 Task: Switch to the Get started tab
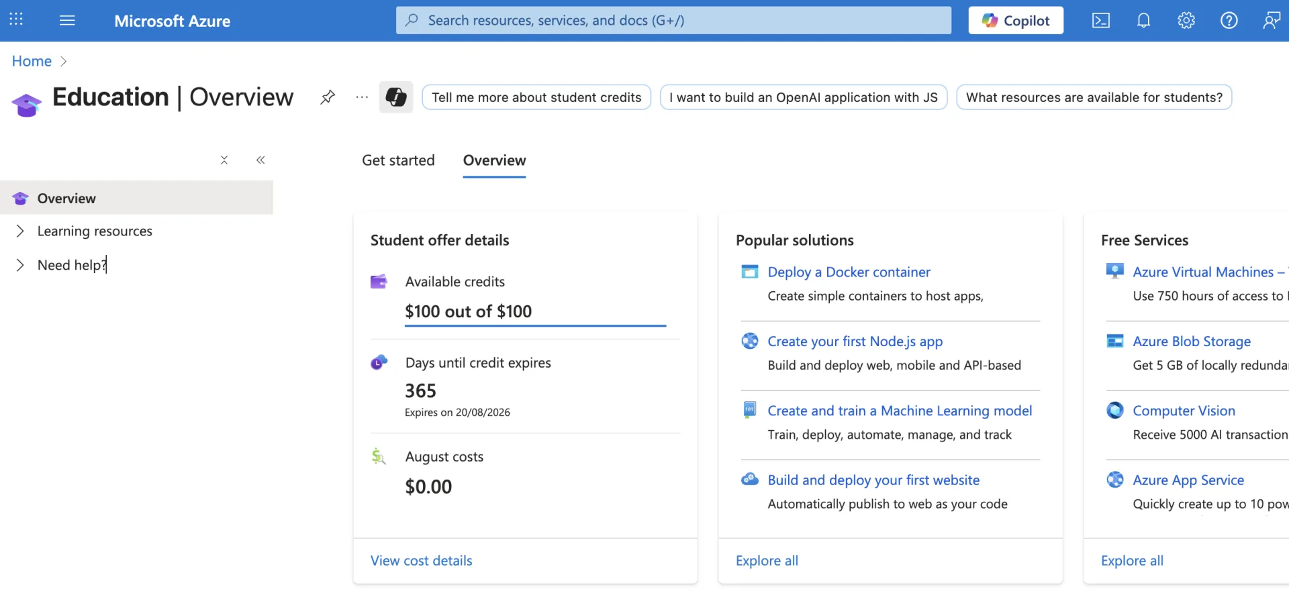(398, 160)
